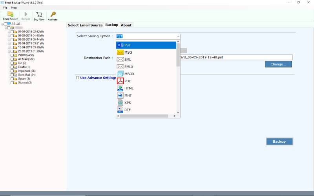314x196 pixels.
Task: Click the Bin folder icon
Action: click(15, 63)
